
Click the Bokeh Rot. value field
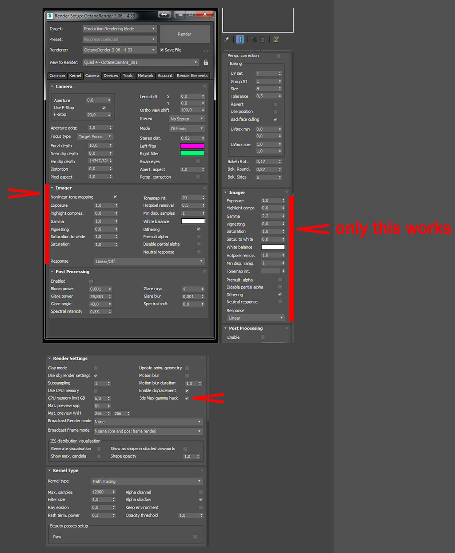click(x=266, y=161)
